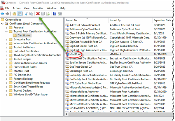Viewport: 175px width, 121px height.
Task: Click the GTE CyberTrust Global Root certificate icon
Action: coord(67,83)
